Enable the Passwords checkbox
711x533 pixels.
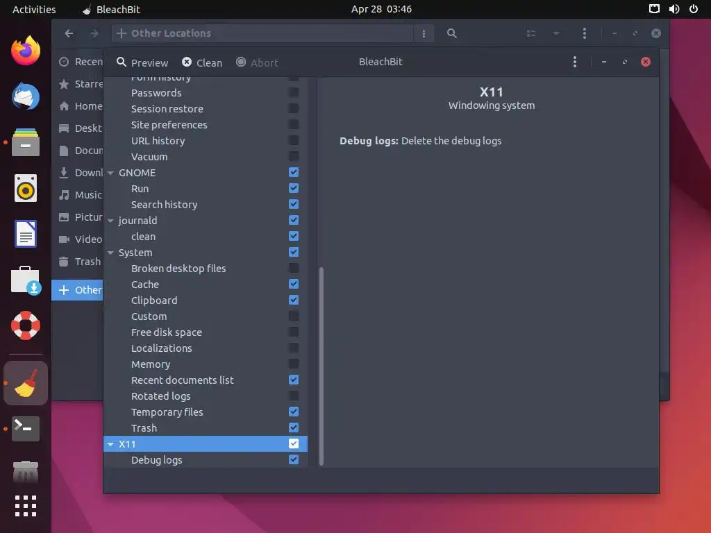point(294,92)
